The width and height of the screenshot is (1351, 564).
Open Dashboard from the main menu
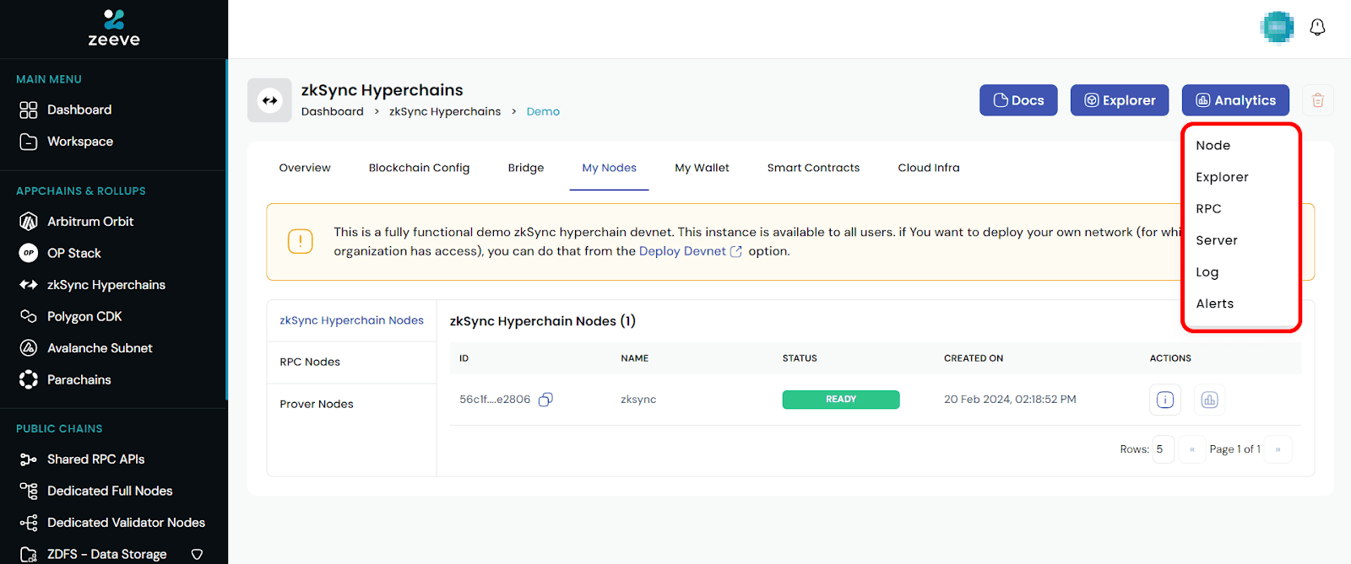(x=79, y=110)
